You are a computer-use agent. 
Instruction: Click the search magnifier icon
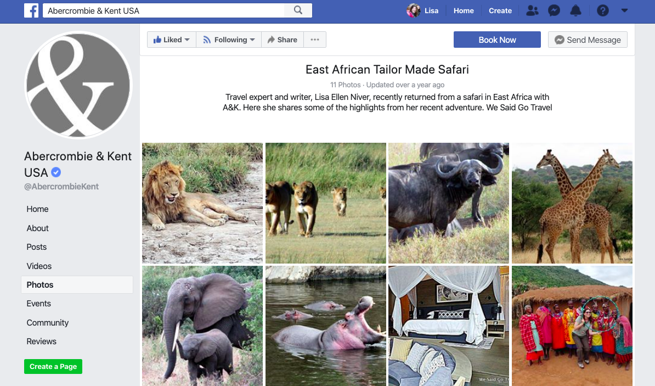pos(298,10)
